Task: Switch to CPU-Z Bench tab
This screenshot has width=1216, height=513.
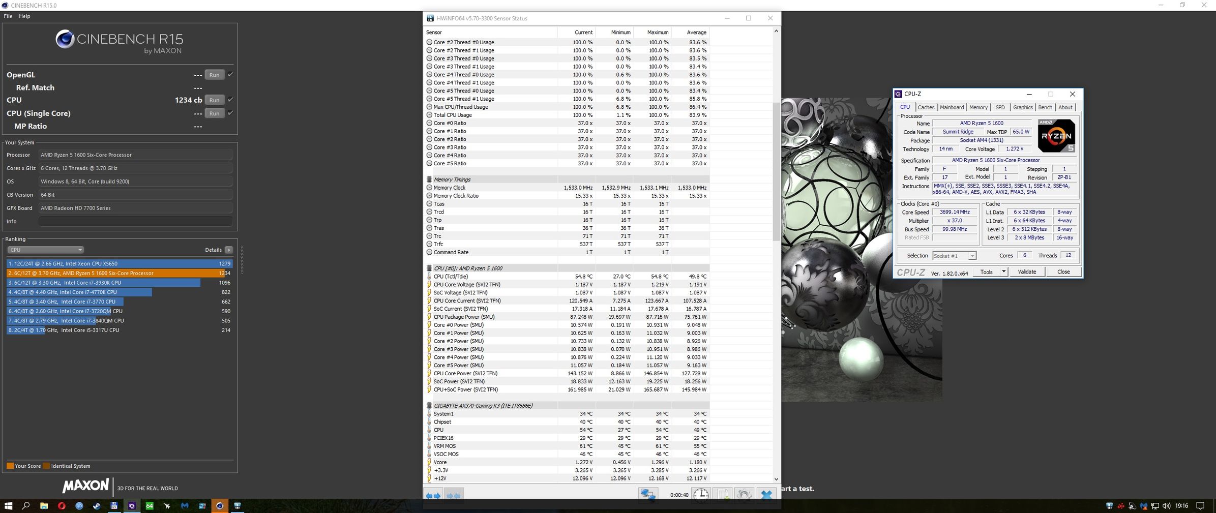Action: (1045, 107)
